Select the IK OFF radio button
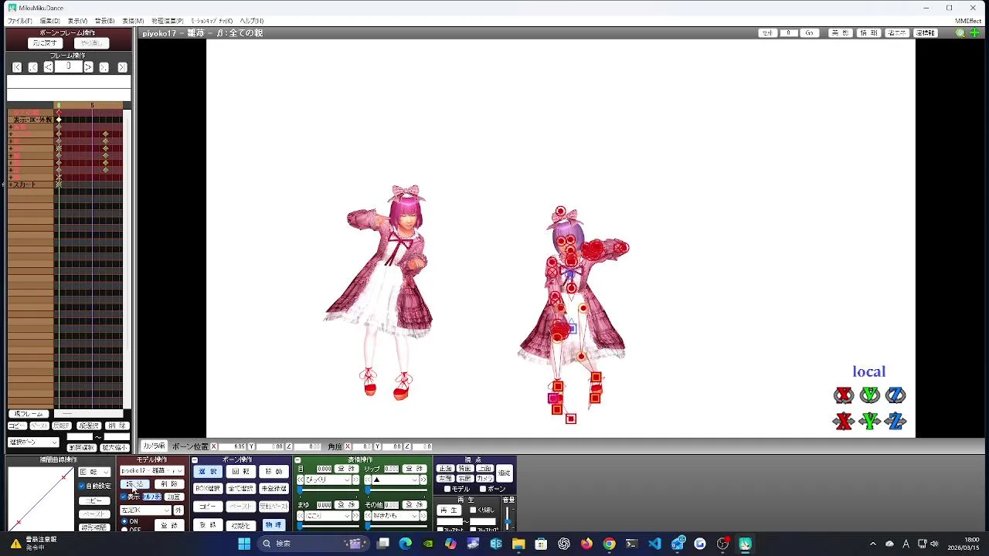989x556 pixels. coord(124,530)
